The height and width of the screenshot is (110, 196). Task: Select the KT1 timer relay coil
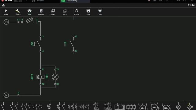[x=40, y=77]
